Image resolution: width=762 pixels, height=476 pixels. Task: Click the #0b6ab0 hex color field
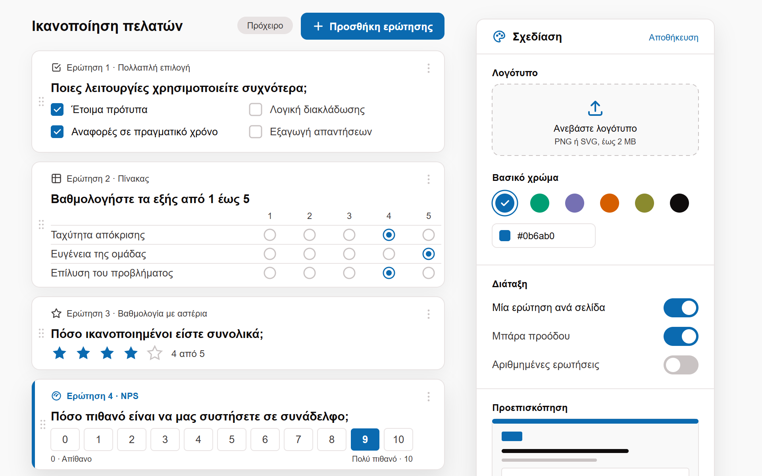544,236
